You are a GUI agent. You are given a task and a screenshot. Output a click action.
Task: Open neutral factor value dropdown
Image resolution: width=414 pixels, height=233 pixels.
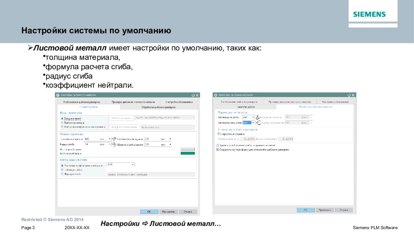133,165
